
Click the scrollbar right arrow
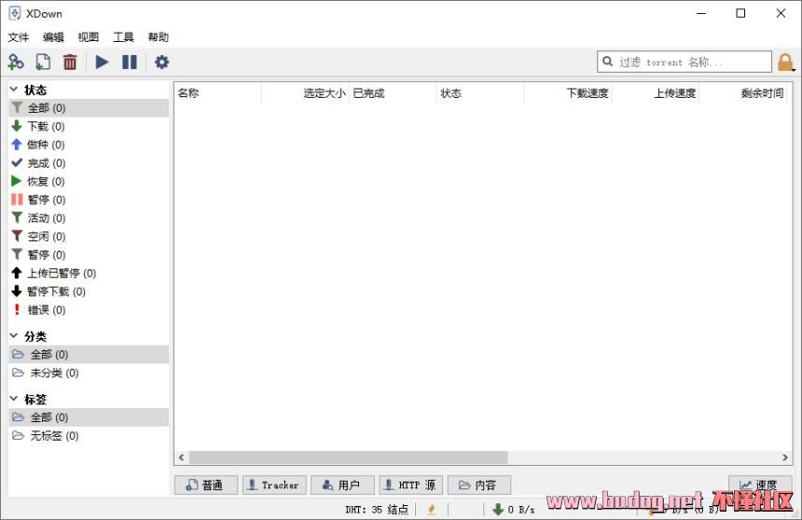(x=785, y=458)
